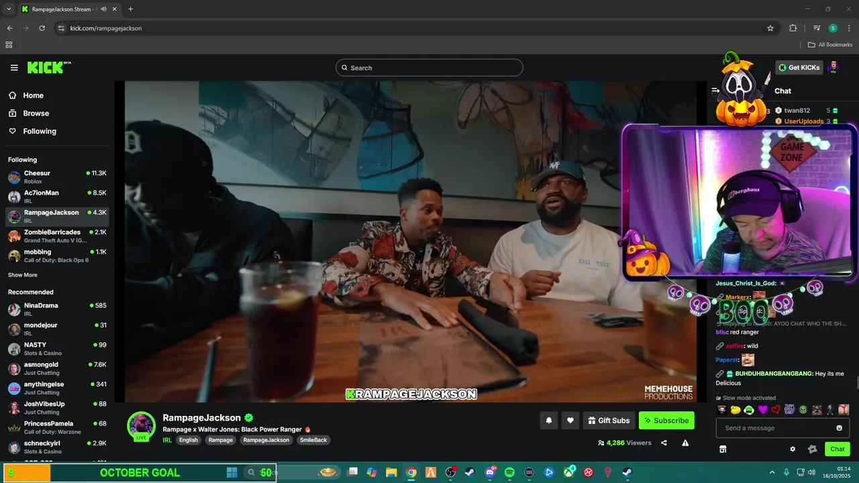Report stream via warning triangle icon
Screen dimensions: 859x483
point(685,443)
